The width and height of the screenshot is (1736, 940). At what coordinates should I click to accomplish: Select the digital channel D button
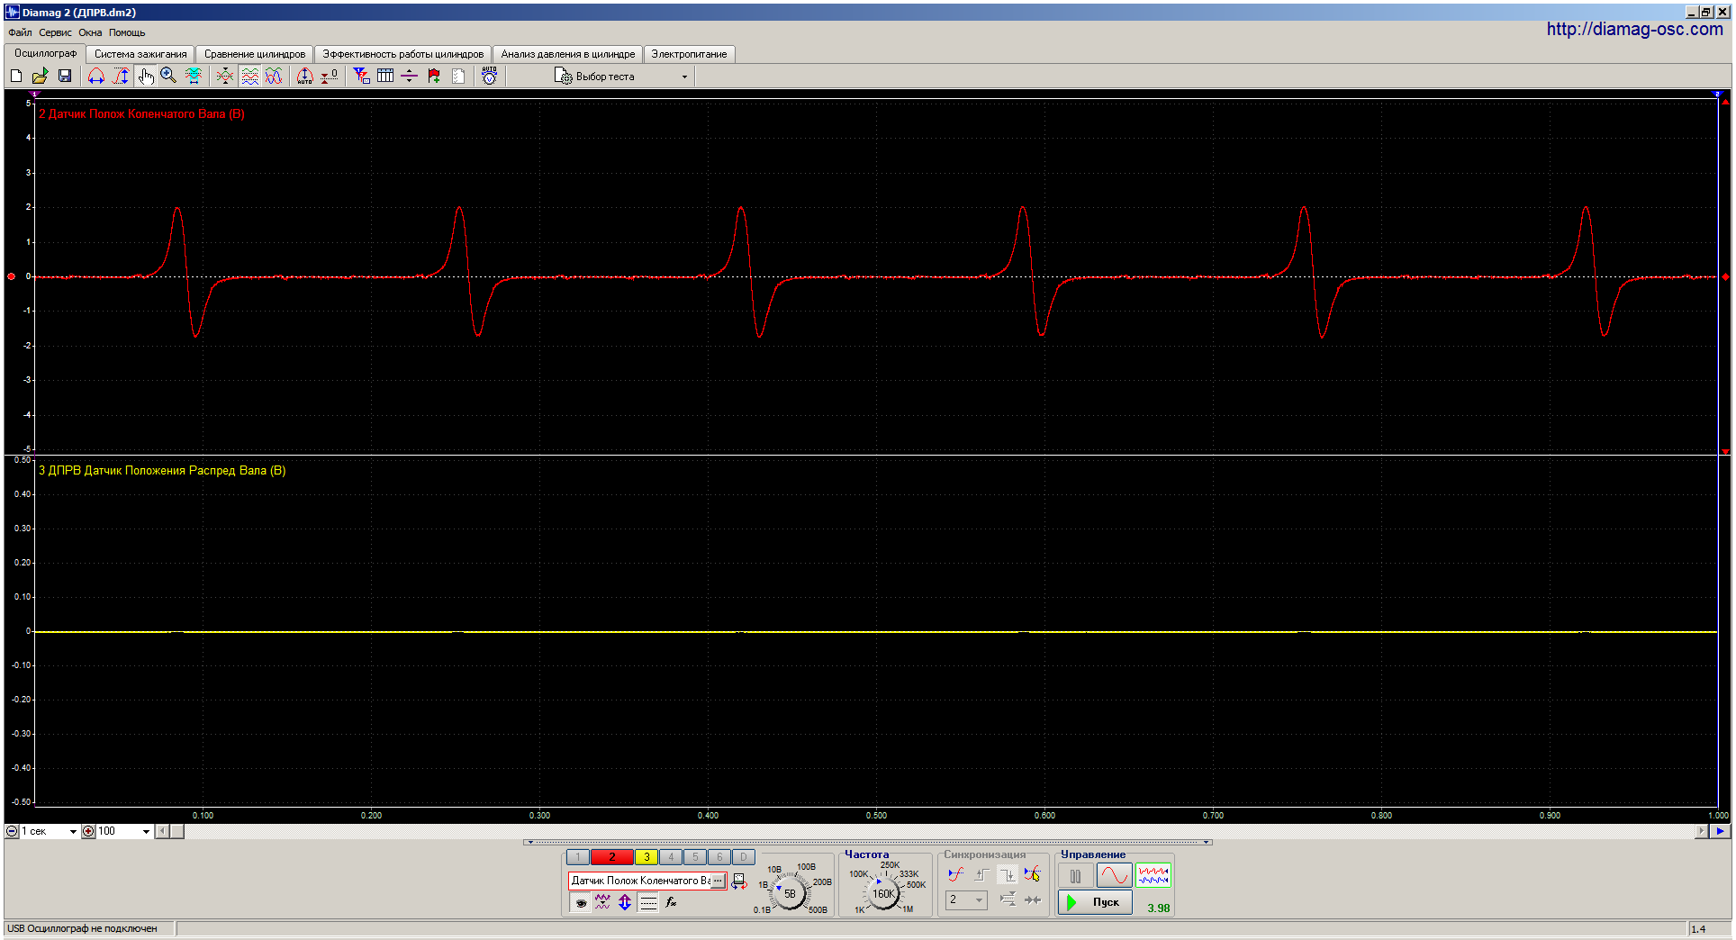(744, 857)
